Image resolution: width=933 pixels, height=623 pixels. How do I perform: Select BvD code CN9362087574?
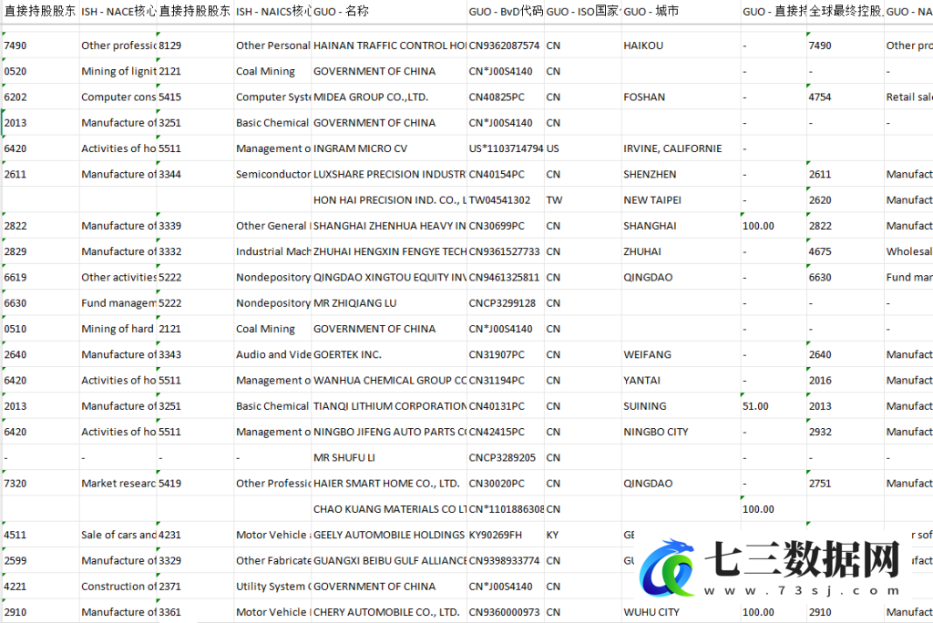tap(506, 46)
